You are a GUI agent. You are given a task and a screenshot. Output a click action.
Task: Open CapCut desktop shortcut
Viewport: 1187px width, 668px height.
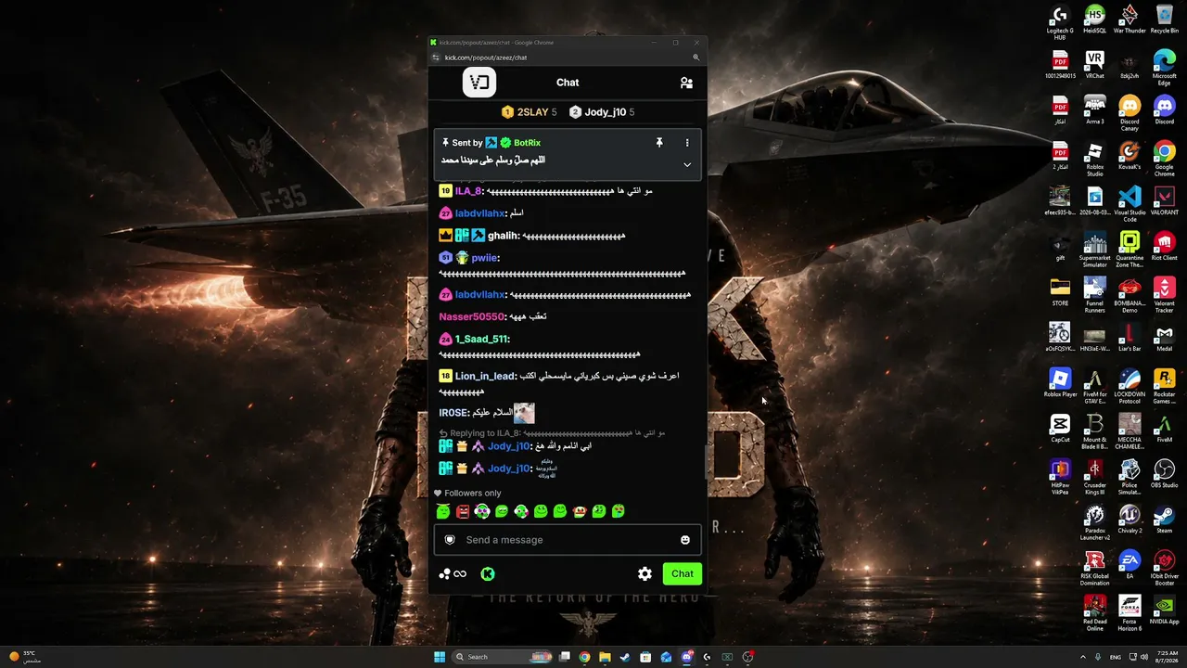(x=1060, y=430)
